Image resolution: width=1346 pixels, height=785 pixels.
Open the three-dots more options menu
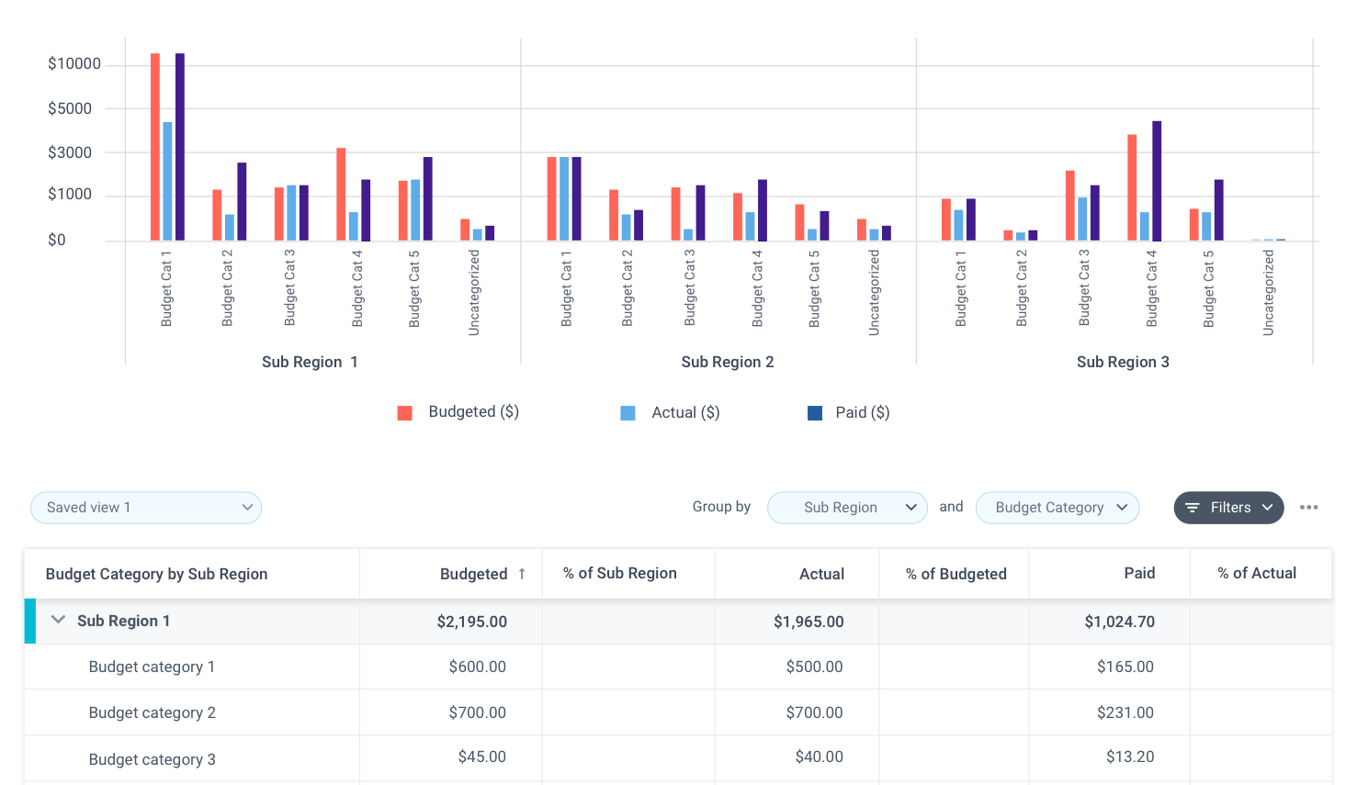click(1308, 508)
